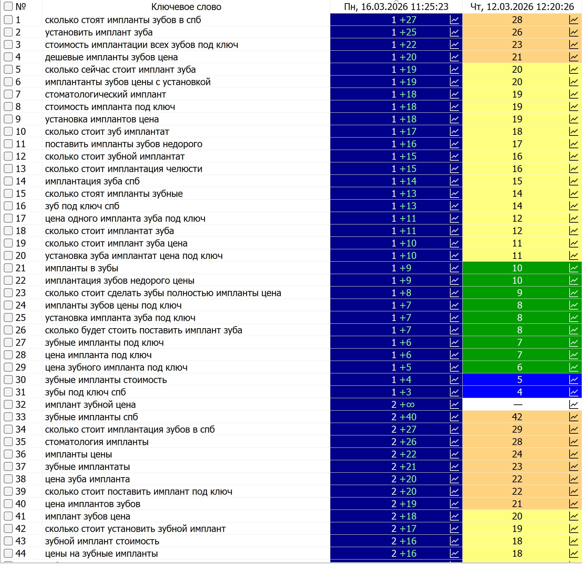Screen dimensions: 582x564
Task: Click the graph icon for row 33 in the 12.03.2026 column
Action: tap(573, 417)
